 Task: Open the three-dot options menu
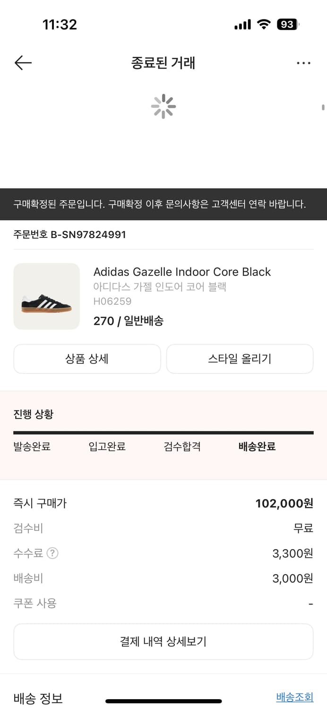[x=304, y=62]
